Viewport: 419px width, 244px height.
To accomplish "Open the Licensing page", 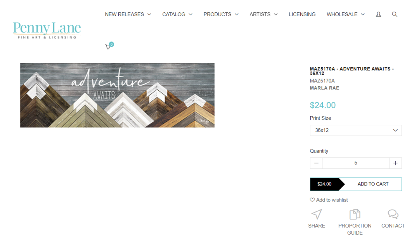I will tap(302, 14).
